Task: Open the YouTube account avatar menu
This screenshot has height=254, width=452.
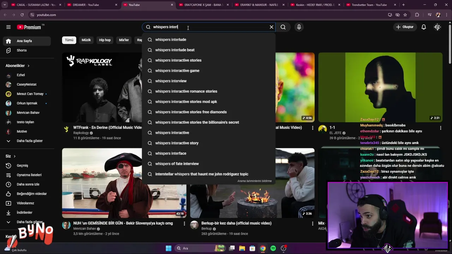Action: (438, 27)
